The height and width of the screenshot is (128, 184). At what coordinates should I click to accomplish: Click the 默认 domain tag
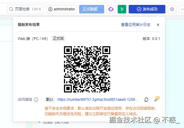tap(50, 100)
